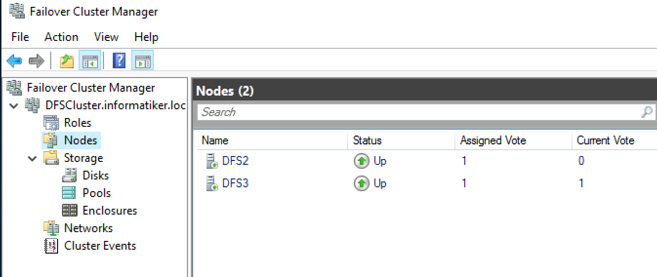Click the DFS3 server node icon

[211, 183]
